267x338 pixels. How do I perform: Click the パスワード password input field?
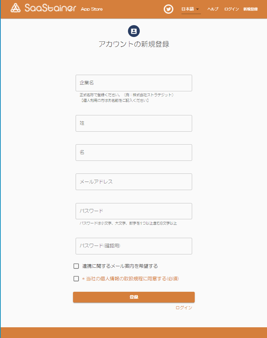click(133, 211)
